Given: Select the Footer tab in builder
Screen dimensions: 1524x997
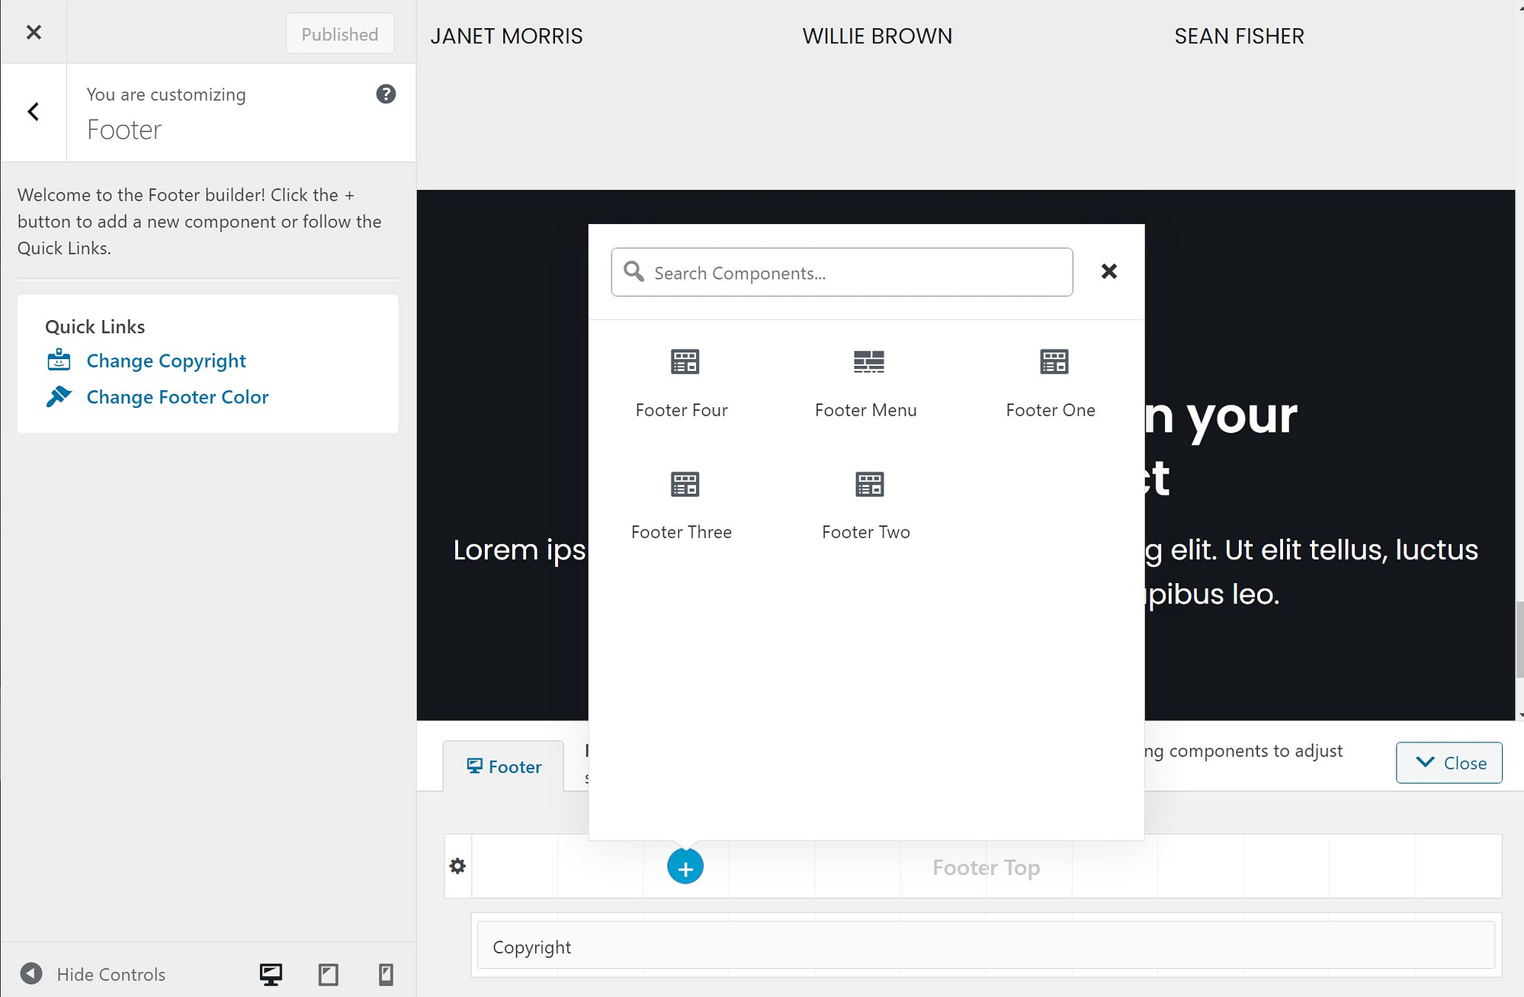Looking at the screenshot, I should [x=503, y=765].
